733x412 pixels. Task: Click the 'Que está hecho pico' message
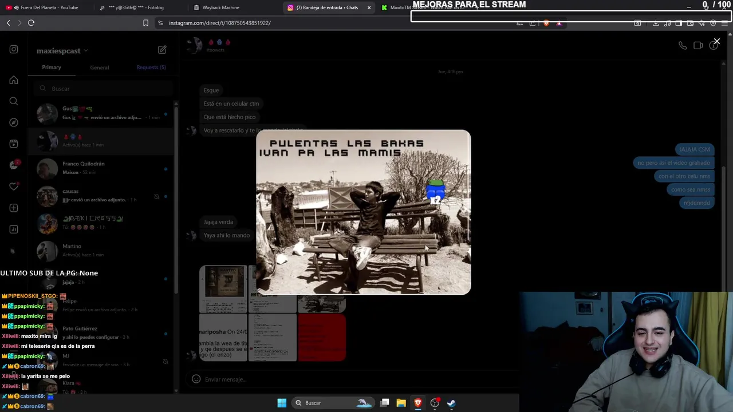[230, 117]
